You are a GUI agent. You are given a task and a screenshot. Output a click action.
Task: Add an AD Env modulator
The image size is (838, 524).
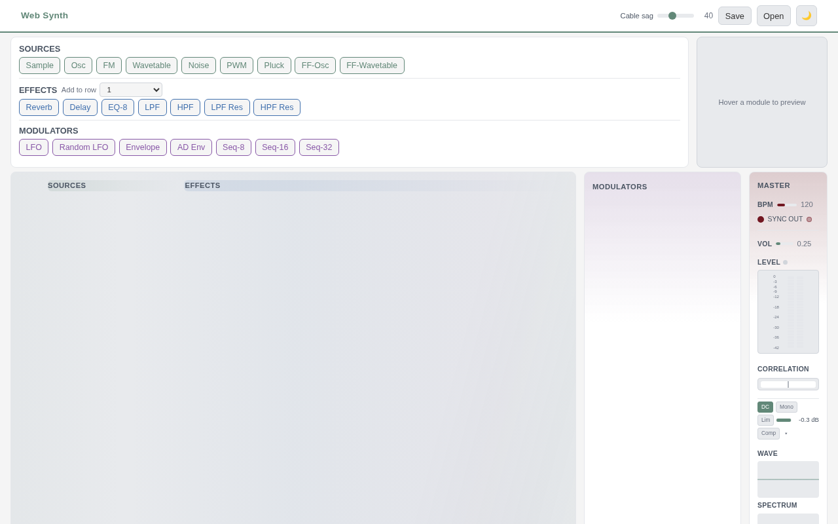point(191,147)
